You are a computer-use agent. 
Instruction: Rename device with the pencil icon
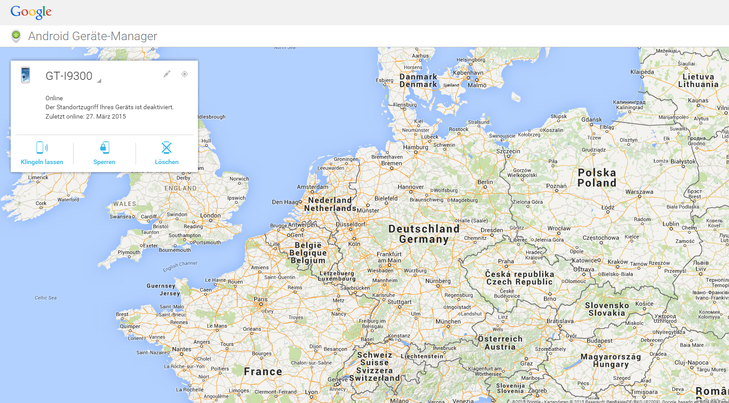167,74
